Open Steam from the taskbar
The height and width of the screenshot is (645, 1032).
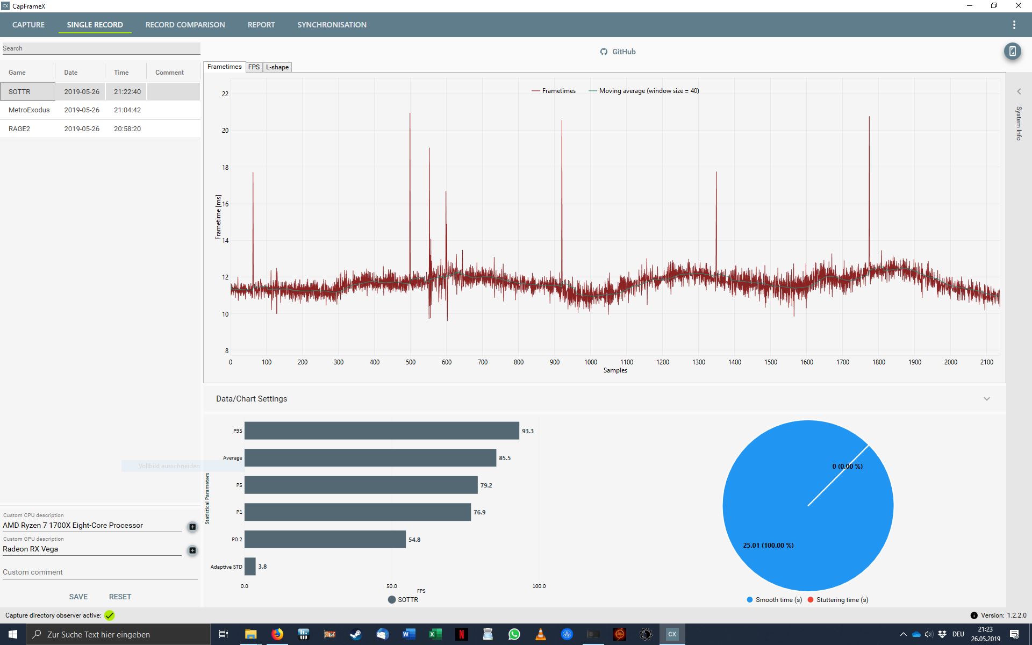(356, 634)
